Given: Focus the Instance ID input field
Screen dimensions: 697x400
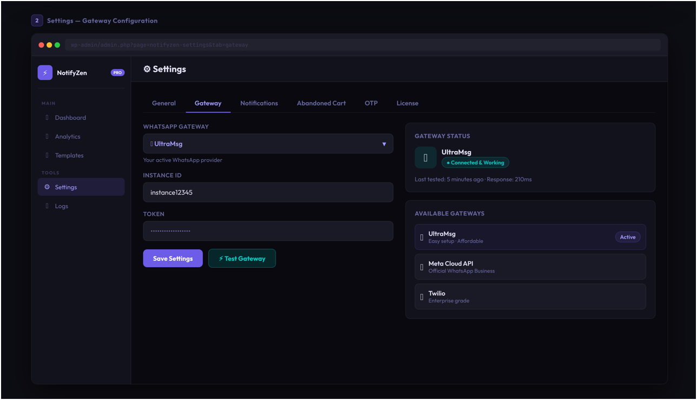Looking at the screenshot, I should (x=268, y=192).
